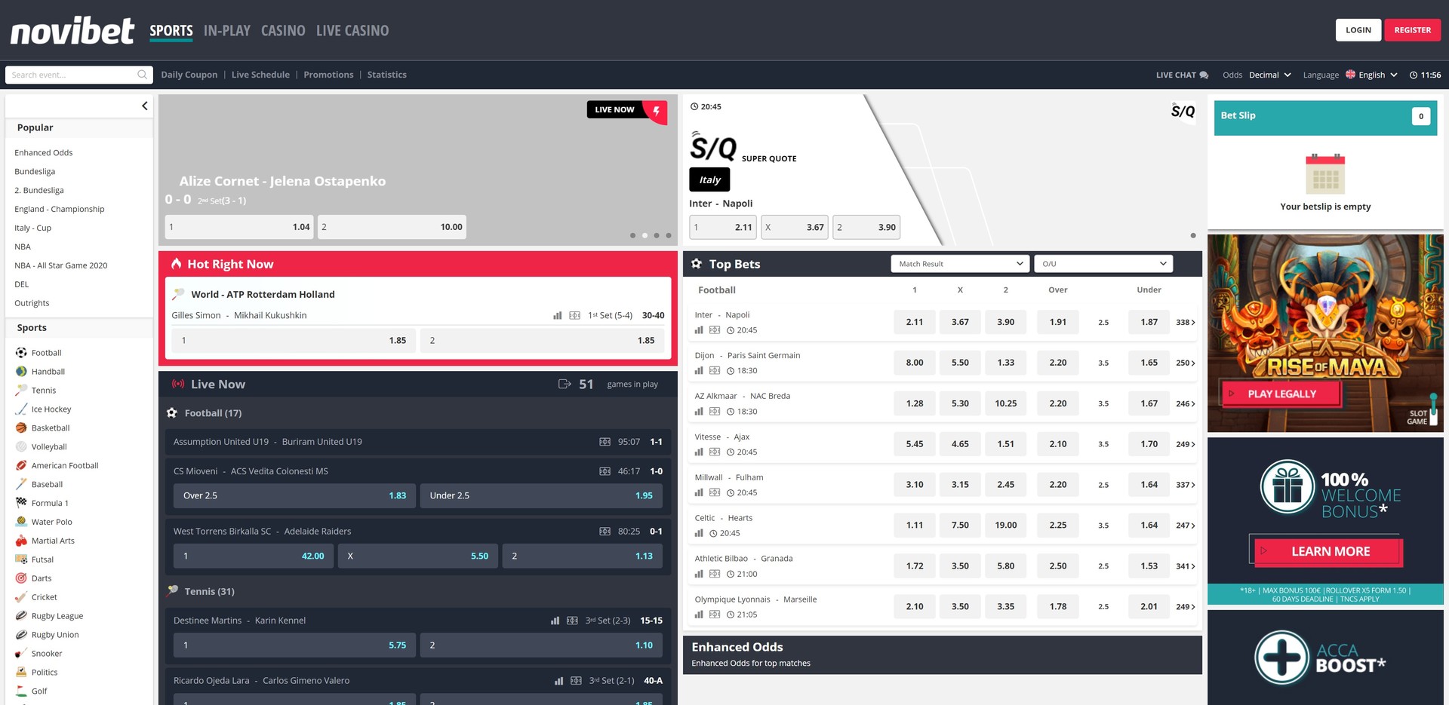This screenshot has height=705, width=1449.
Task: Click PLAY LEGALLY on Rise of Maya
Action: [1281, 394]
